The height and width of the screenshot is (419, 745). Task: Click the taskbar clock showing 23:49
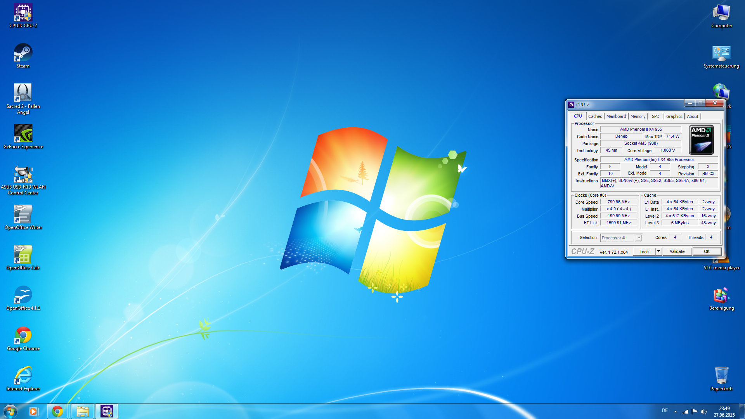(x=724, y=411)
